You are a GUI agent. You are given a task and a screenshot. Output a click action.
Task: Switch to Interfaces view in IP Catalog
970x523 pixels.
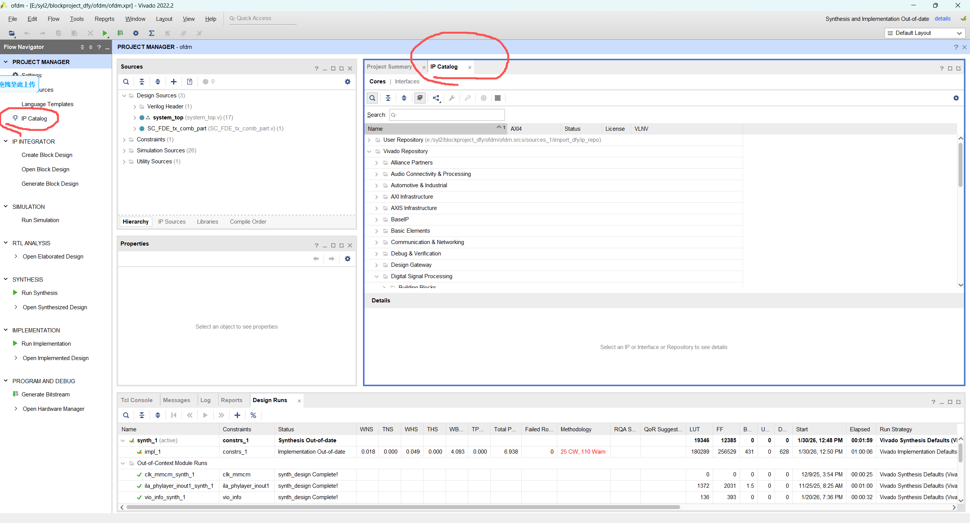pos(407,81)
